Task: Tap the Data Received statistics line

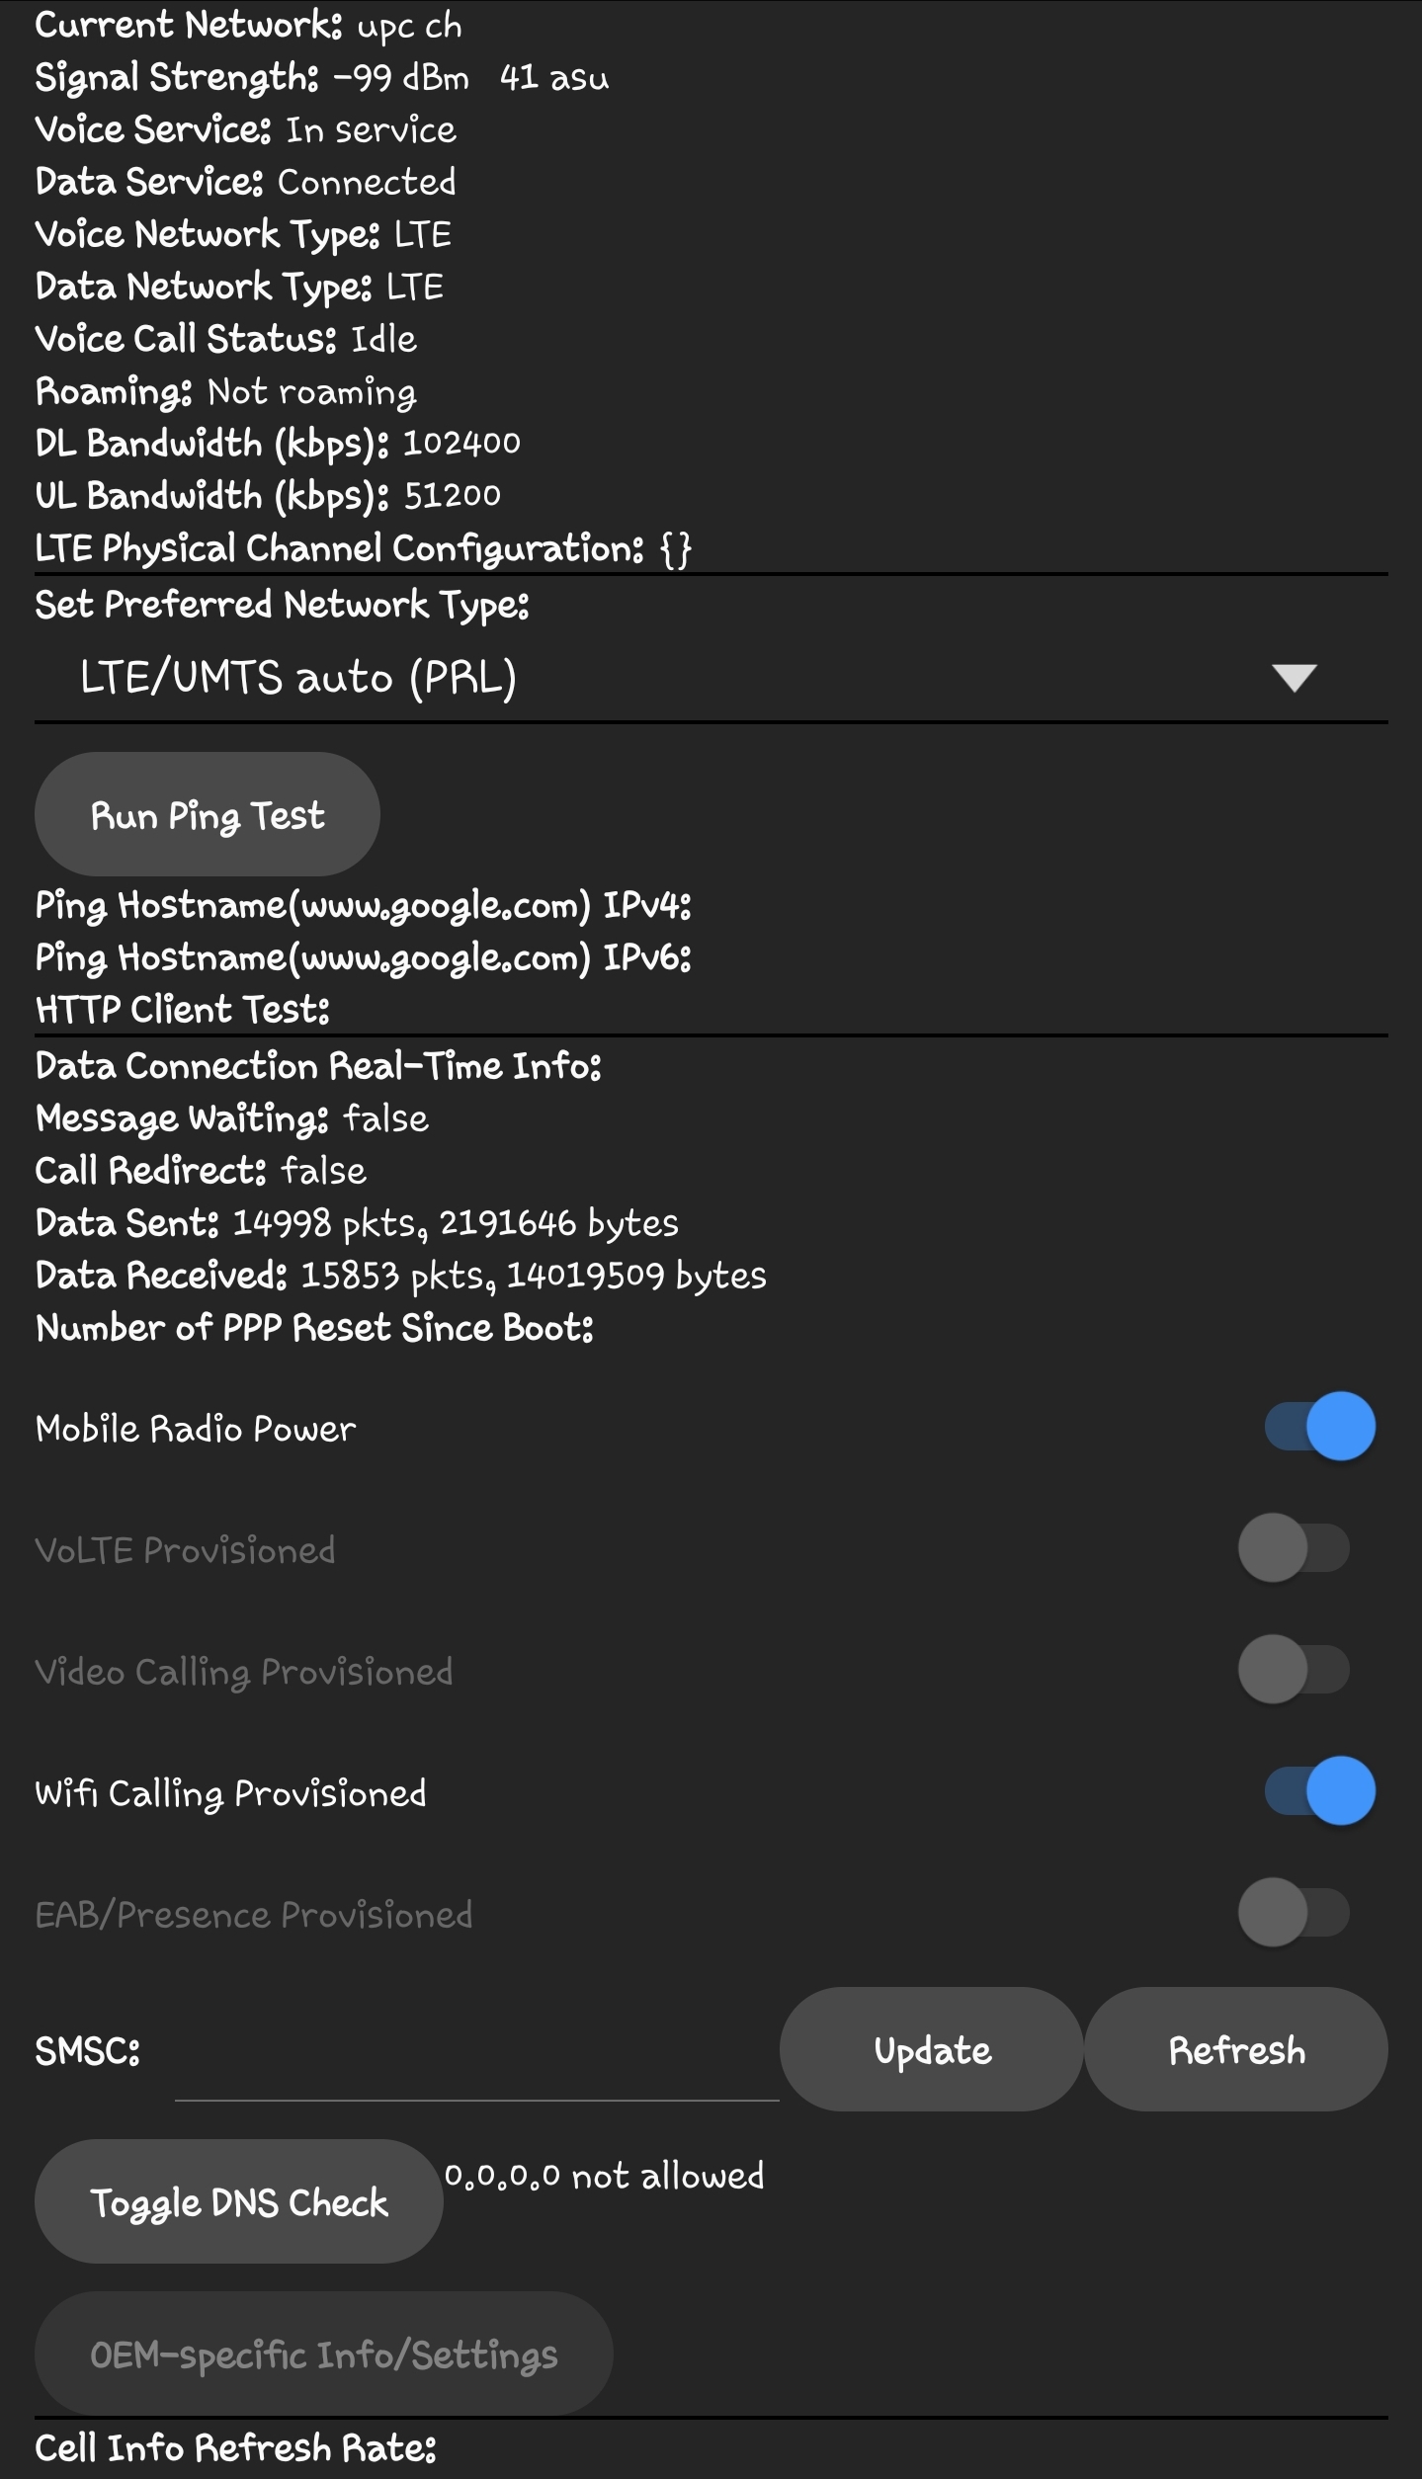Action: (x=400, y=1276)
